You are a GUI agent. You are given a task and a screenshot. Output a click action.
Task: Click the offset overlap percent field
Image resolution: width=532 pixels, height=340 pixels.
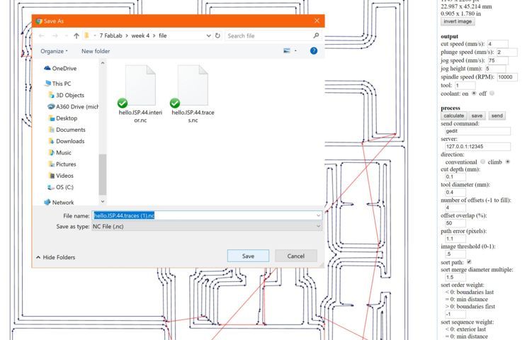coord(455,223)
